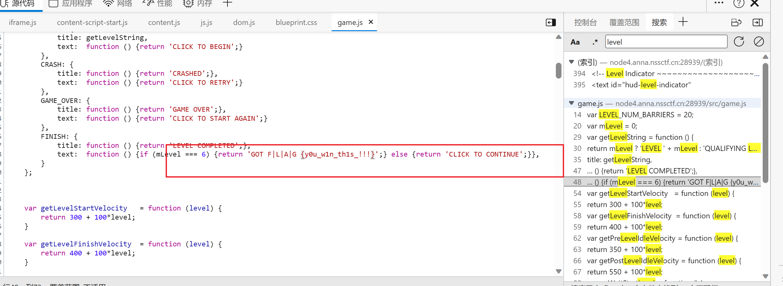This screenshot has height=286, width=783.
Task: Open result line 55 return 300
Action: point(662,205)
